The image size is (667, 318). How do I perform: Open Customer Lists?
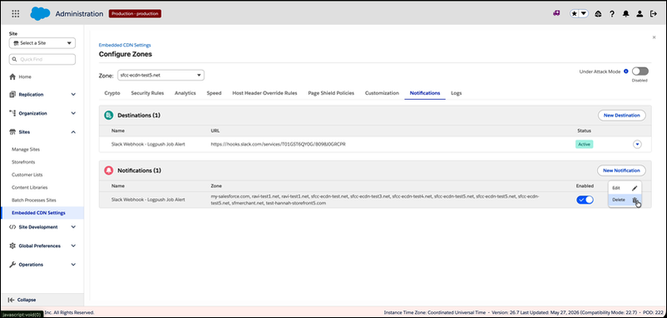[28, 175]
